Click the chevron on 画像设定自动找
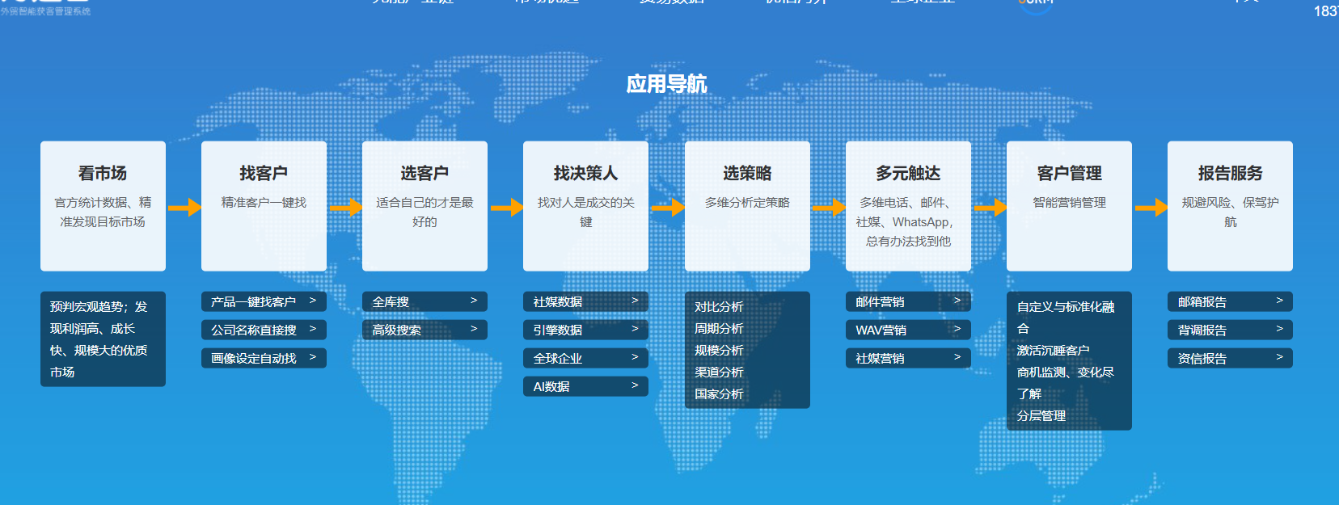 (x=313, y=357)
